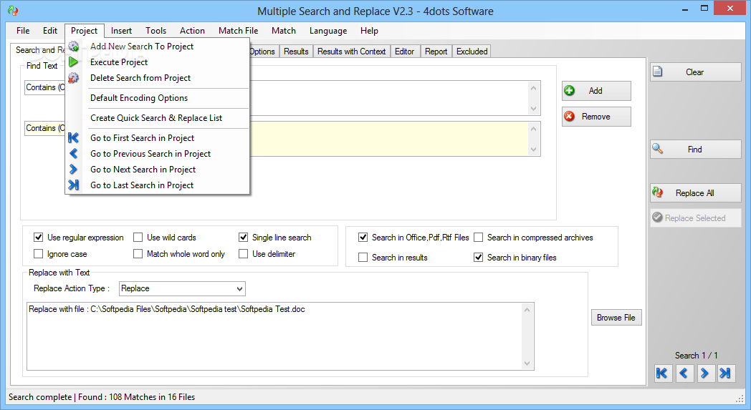Toggle Search in Office, Pdf, Rtf Files
This screenshot has width=751, height=410.
(x=363, y=238)
